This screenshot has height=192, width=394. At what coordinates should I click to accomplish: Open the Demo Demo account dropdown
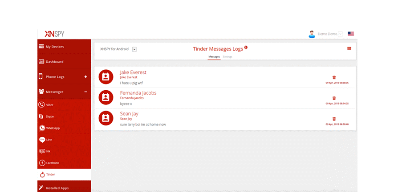coord(340,34)
